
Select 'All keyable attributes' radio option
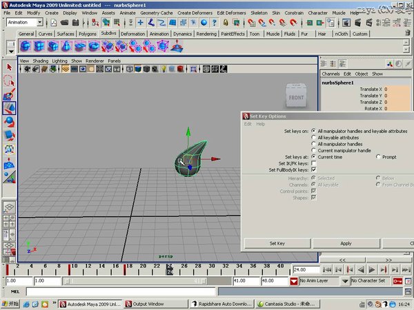(x=313, y=137)
